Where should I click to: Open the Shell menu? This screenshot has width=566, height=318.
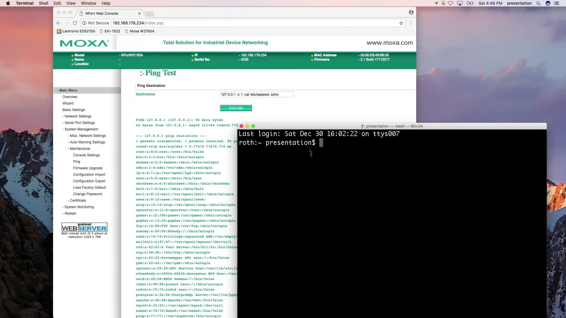[x=44, y=3]
